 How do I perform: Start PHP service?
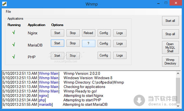tap(58, 56)
